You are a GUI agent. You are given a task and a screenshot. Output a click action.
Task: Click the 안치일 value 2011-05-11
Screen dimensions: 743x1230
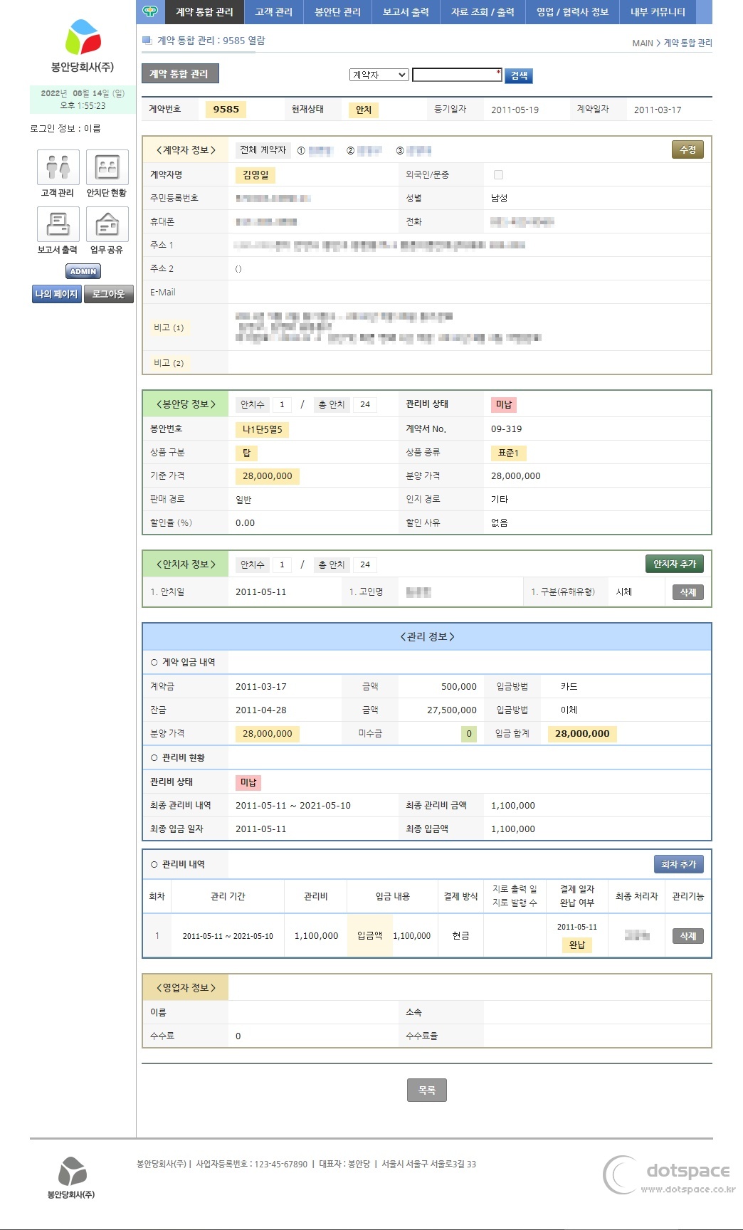click(260, 592)
